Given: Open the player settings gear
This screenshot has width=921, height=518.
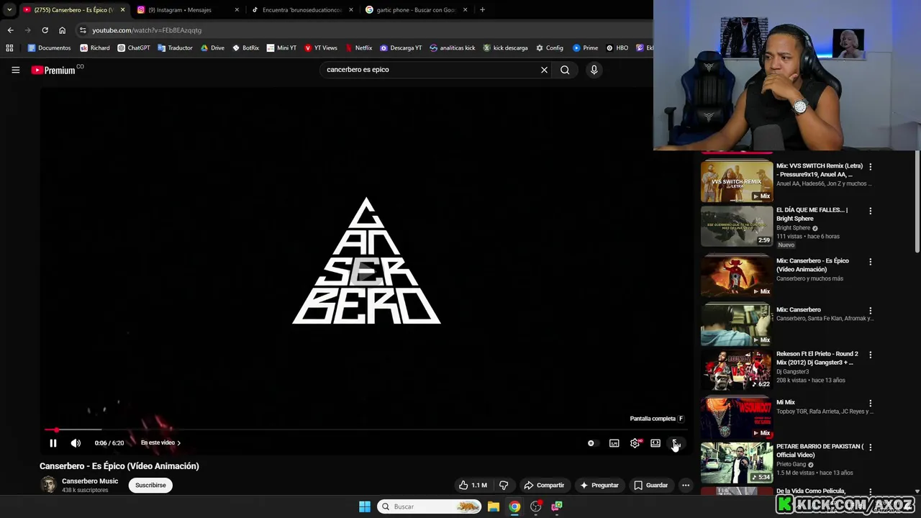Looking at the screenshot, I should [635, 443].
